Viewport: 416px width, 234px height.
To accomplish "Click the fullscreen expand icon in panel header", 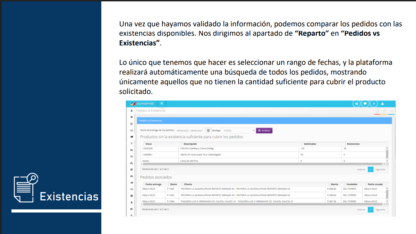I will click(x=377, y=111).
